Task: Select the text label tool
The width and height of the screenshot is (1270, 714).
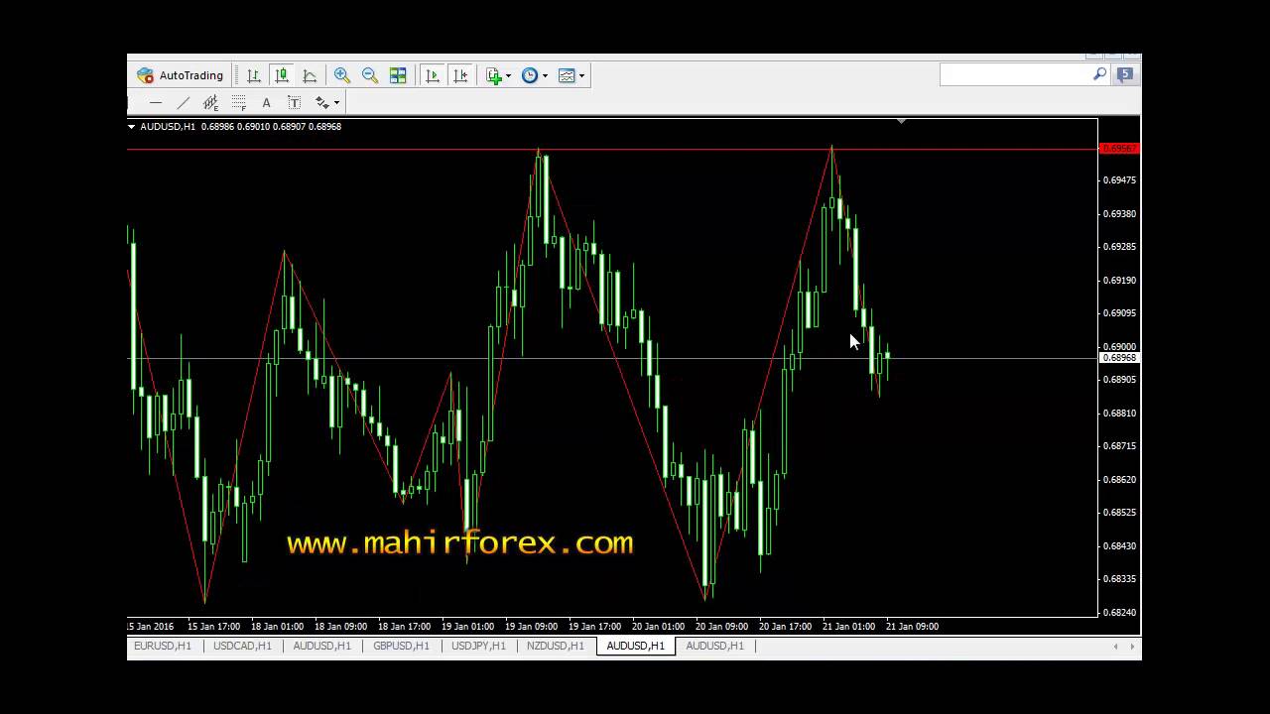Action: click(x=294, y=102)
